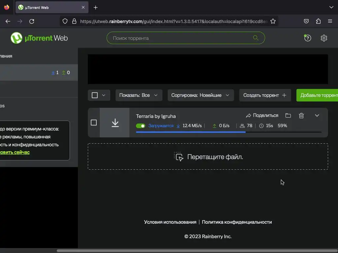The height and width of the screenshot is (253, 338).
Task: Open Firefox hamburger application menu
Action: (330, 21)
